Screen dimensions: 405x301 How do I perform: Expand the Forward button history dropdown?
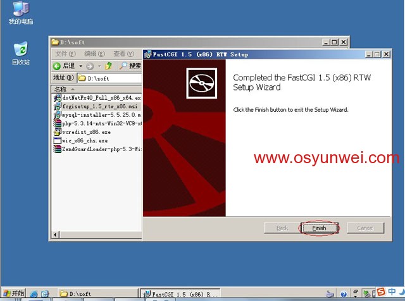coord(99,66)
